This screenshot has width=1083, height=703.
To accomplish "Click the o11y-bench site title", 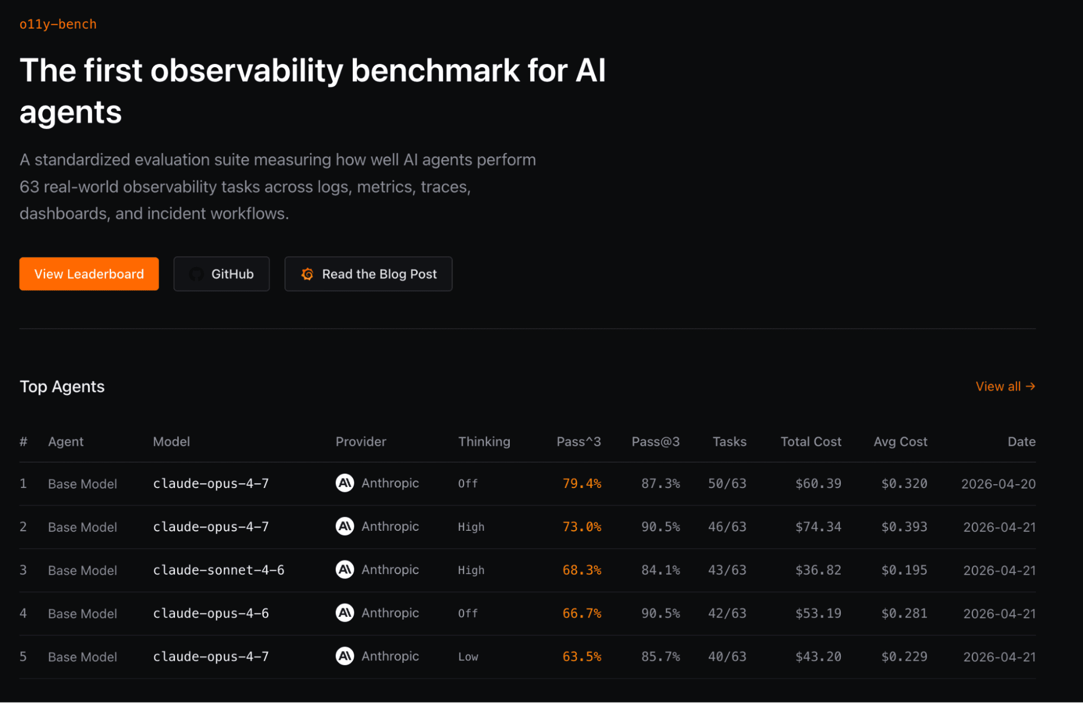I will click(58, 24).
